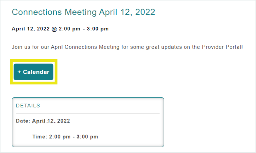Click 2:00 pm in the bold schedule line
This screenshot has width=256, height=153.
[x=69, y=29]
